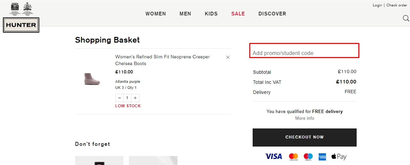
Task: Increase quantity with plus button
Action: 135,98
